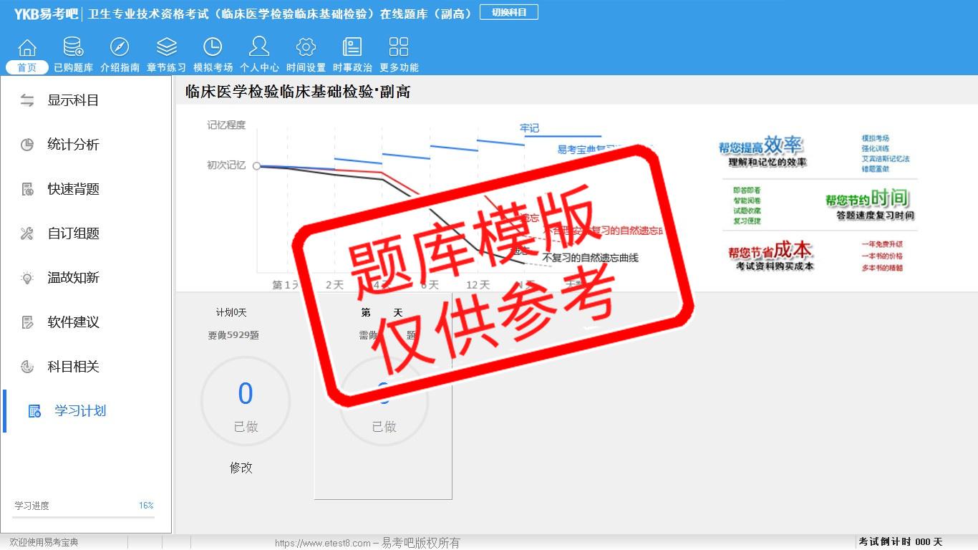978x550 pixels.
Task: Select 科目相关 in sidebar
Action: coord(73,367)
